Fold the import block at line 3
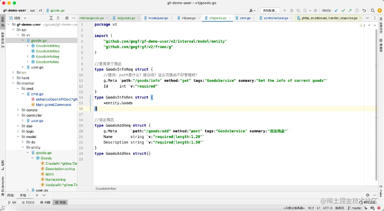384x211 pixels. tap(93, 36)
